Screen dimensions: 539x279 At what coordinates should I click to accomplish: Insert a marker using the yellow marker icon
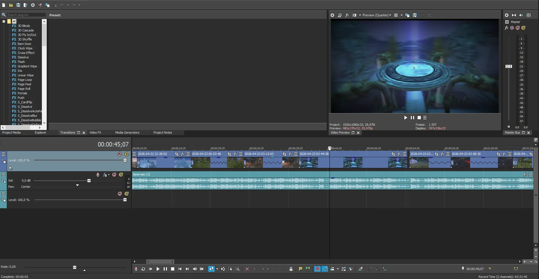coord(300,269)
